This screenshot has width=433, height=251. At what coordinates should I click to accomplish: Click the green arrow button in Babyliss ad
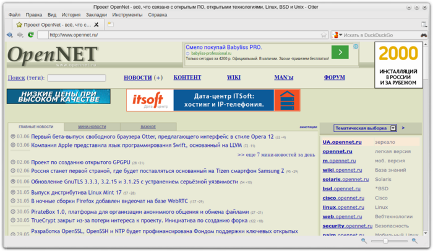(x=340, y=52)
